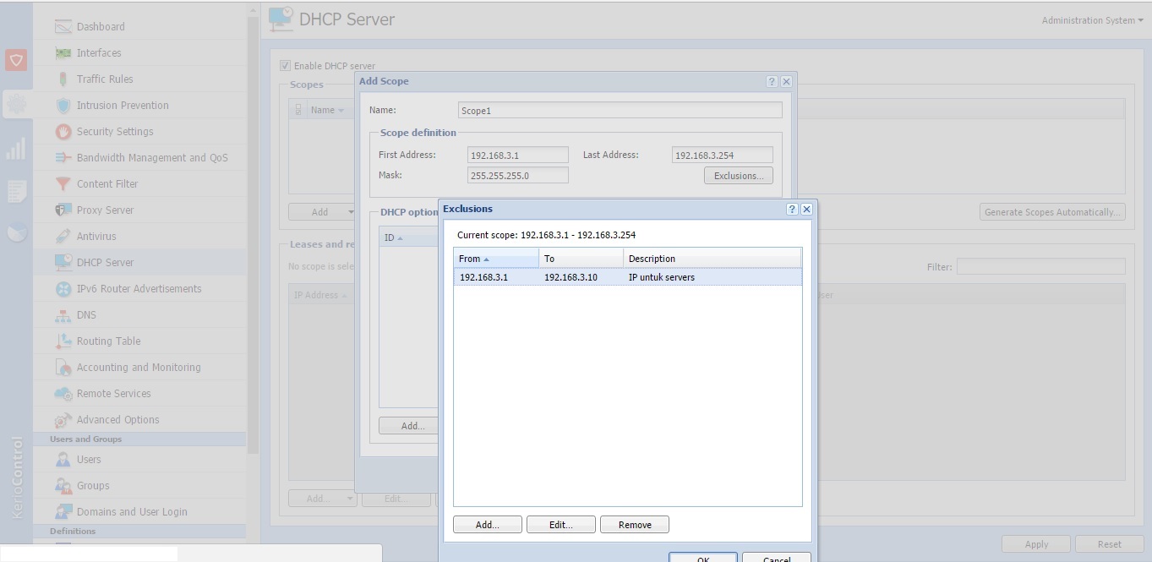Click the help question mark on Exclusions dialog

click(791, 209)
